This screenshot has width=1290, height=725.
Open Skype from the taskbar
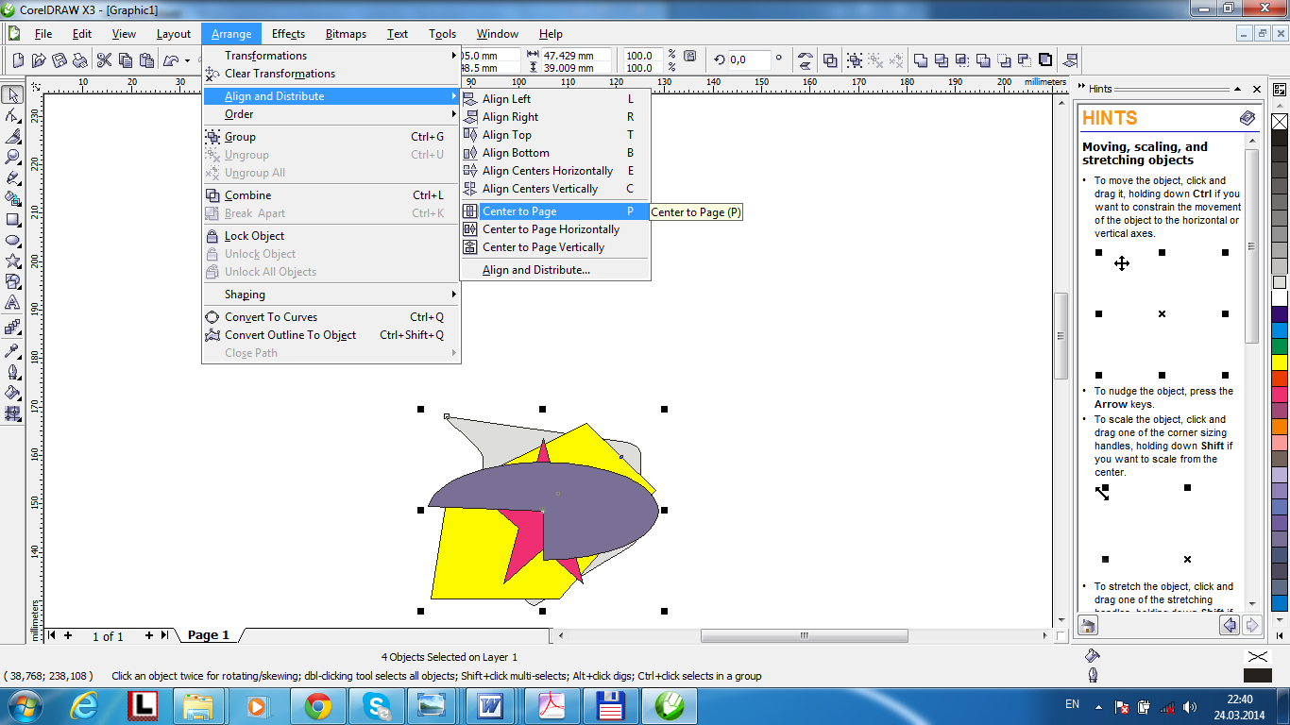376,705
